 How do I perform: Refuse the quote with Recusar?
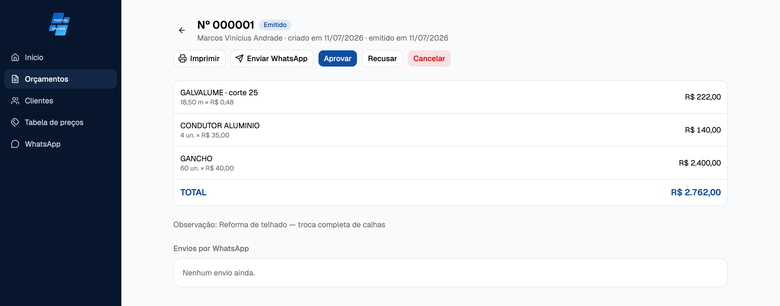point(382,58)
